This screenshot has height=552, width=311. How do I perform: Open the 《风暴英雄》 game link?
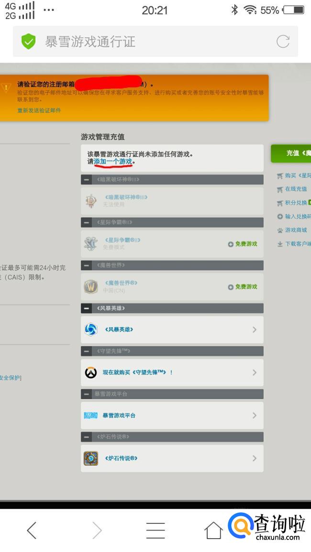[x=119, y=329]
